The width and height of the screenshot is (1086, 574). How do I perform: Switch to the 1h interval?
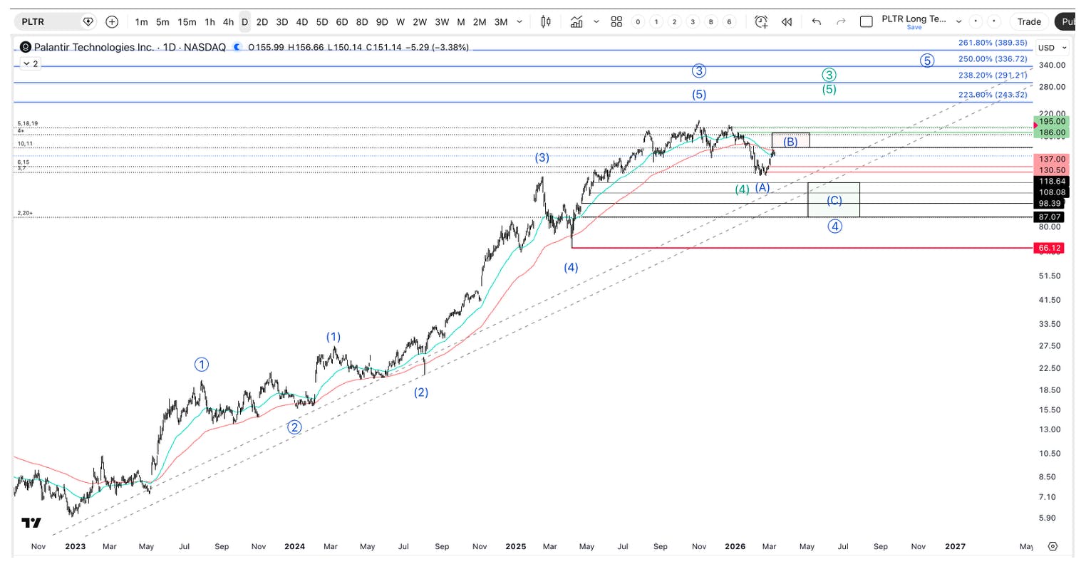210,21
